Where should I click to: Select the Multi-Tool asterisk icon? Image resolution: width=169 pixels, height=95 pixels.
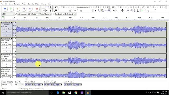click(x=51, y=11)
